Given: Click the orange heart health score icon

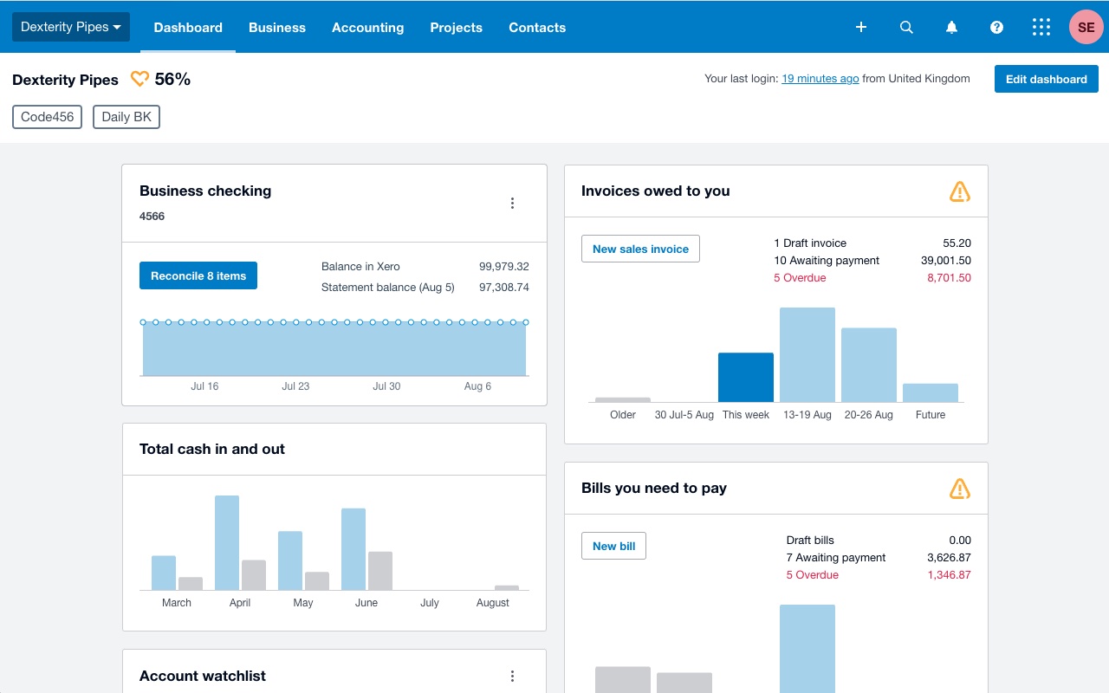Looking at the screenshot, I should (x=139, y=80).
